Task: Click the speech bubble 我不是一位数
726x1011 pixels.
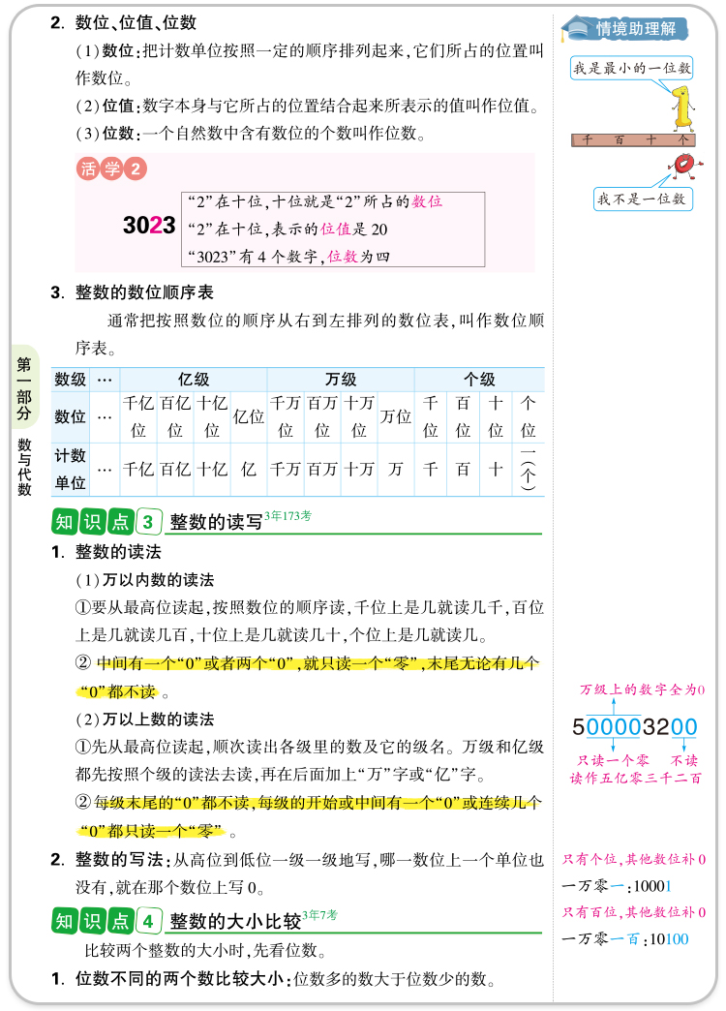Action: point(642,199)
